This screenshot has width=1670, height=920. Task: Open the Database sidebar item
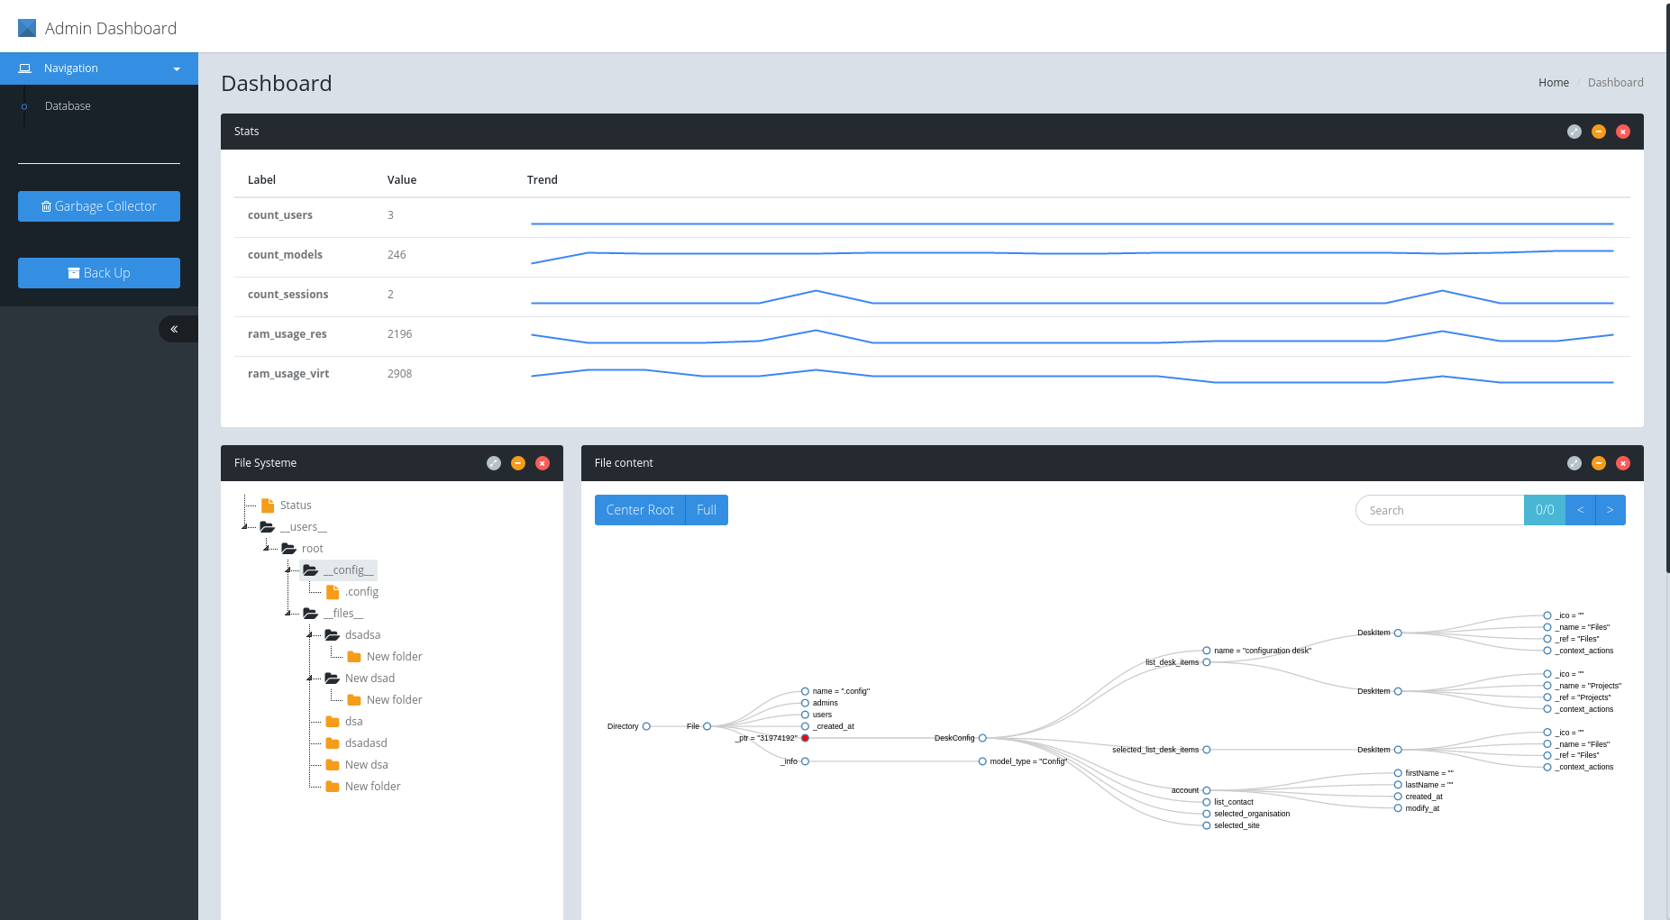click(68, 105)
